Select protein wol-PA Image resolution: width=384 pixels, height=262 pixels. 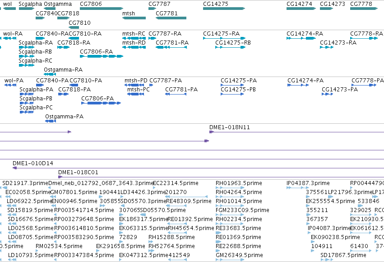coord(14,81)
